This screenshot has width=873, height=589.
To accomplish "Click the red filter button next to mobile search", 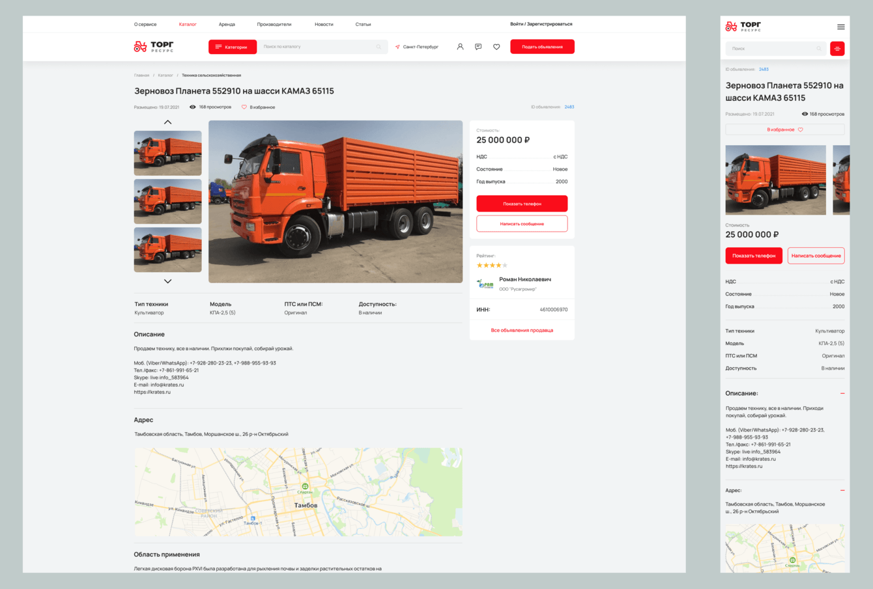I will click(x=837, y=49).
